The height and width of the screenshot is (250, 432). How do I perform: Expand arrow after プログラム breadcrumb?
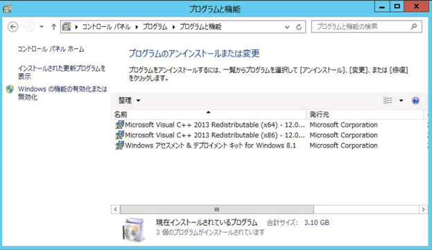[x=173, y=27]
